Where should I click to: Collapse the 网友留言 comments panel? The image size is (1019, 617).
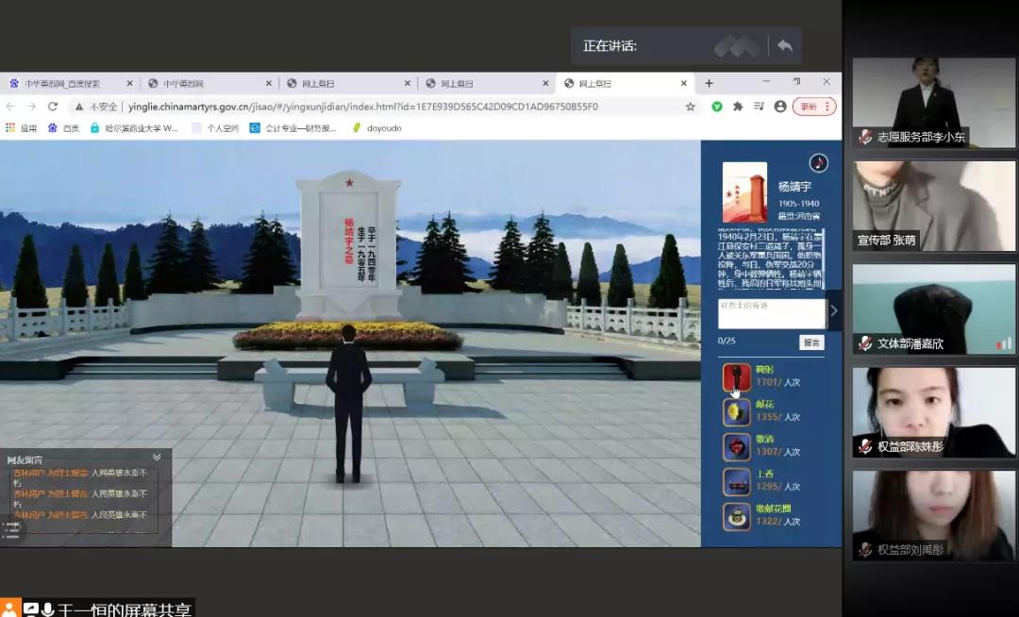click(x=157, y=458)
